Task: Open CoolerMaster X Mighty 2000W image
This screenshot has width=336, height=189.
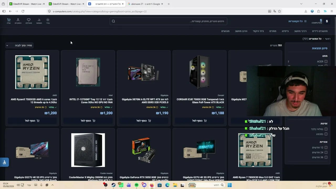Action: coord(88,150)
